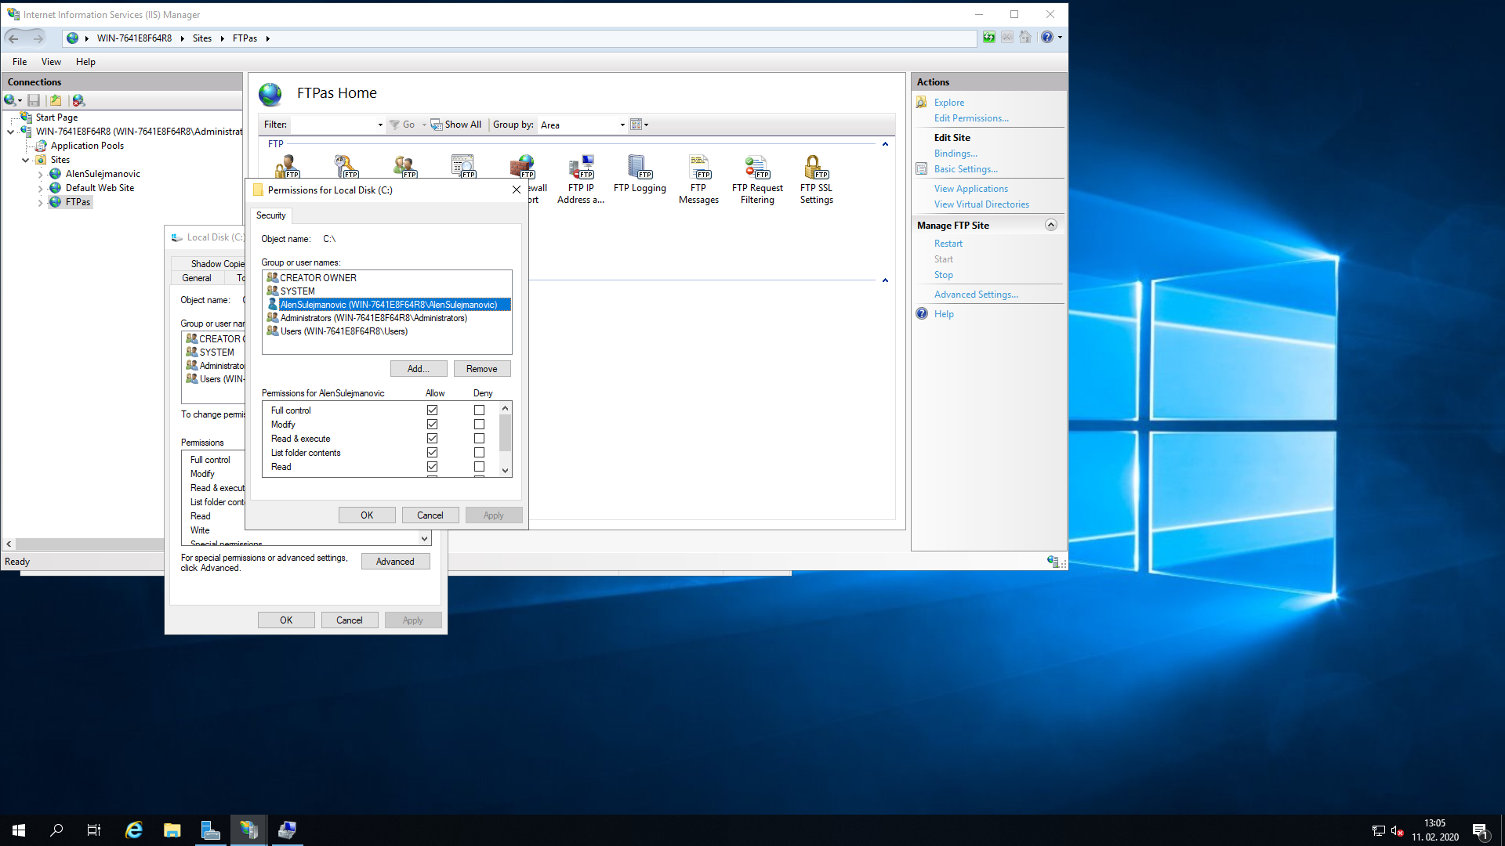Check the Deny box for Read & execute
Image resolution: width=1505 pixels, height=846 pixels.
(x=479, y=439)
